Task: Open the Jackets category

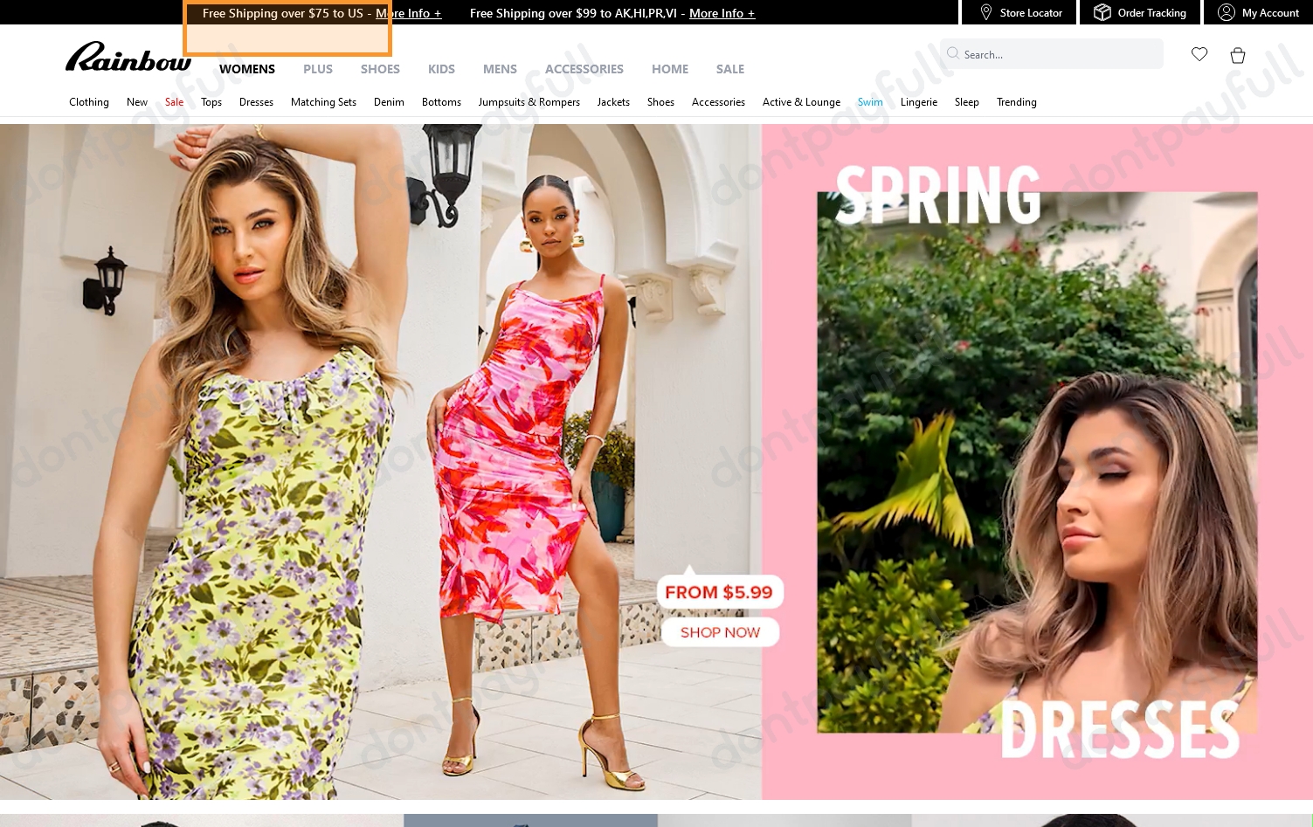Action: [x=613, y=102]
